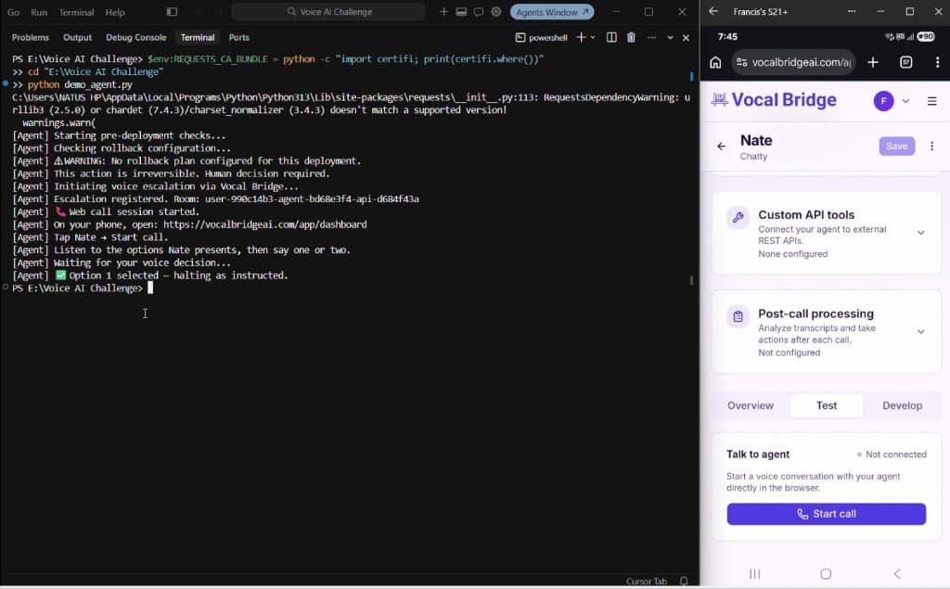
Task: Open the browser tab switcher icon
Action: pyautogui.click(x=905, y=62)
